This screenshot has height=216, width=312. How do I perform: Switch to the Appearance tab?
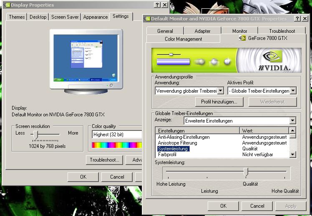click(96, 17)
